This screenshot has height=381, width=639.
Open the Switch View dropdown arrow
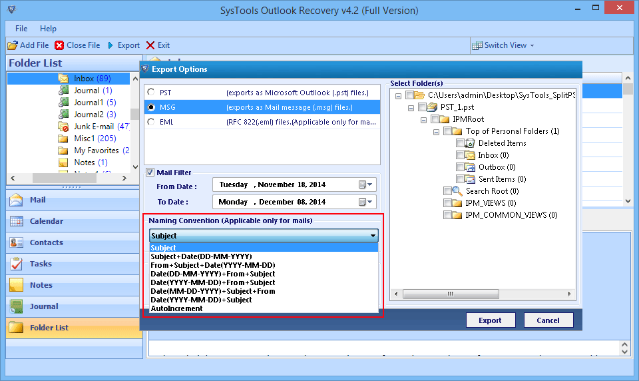532,46
